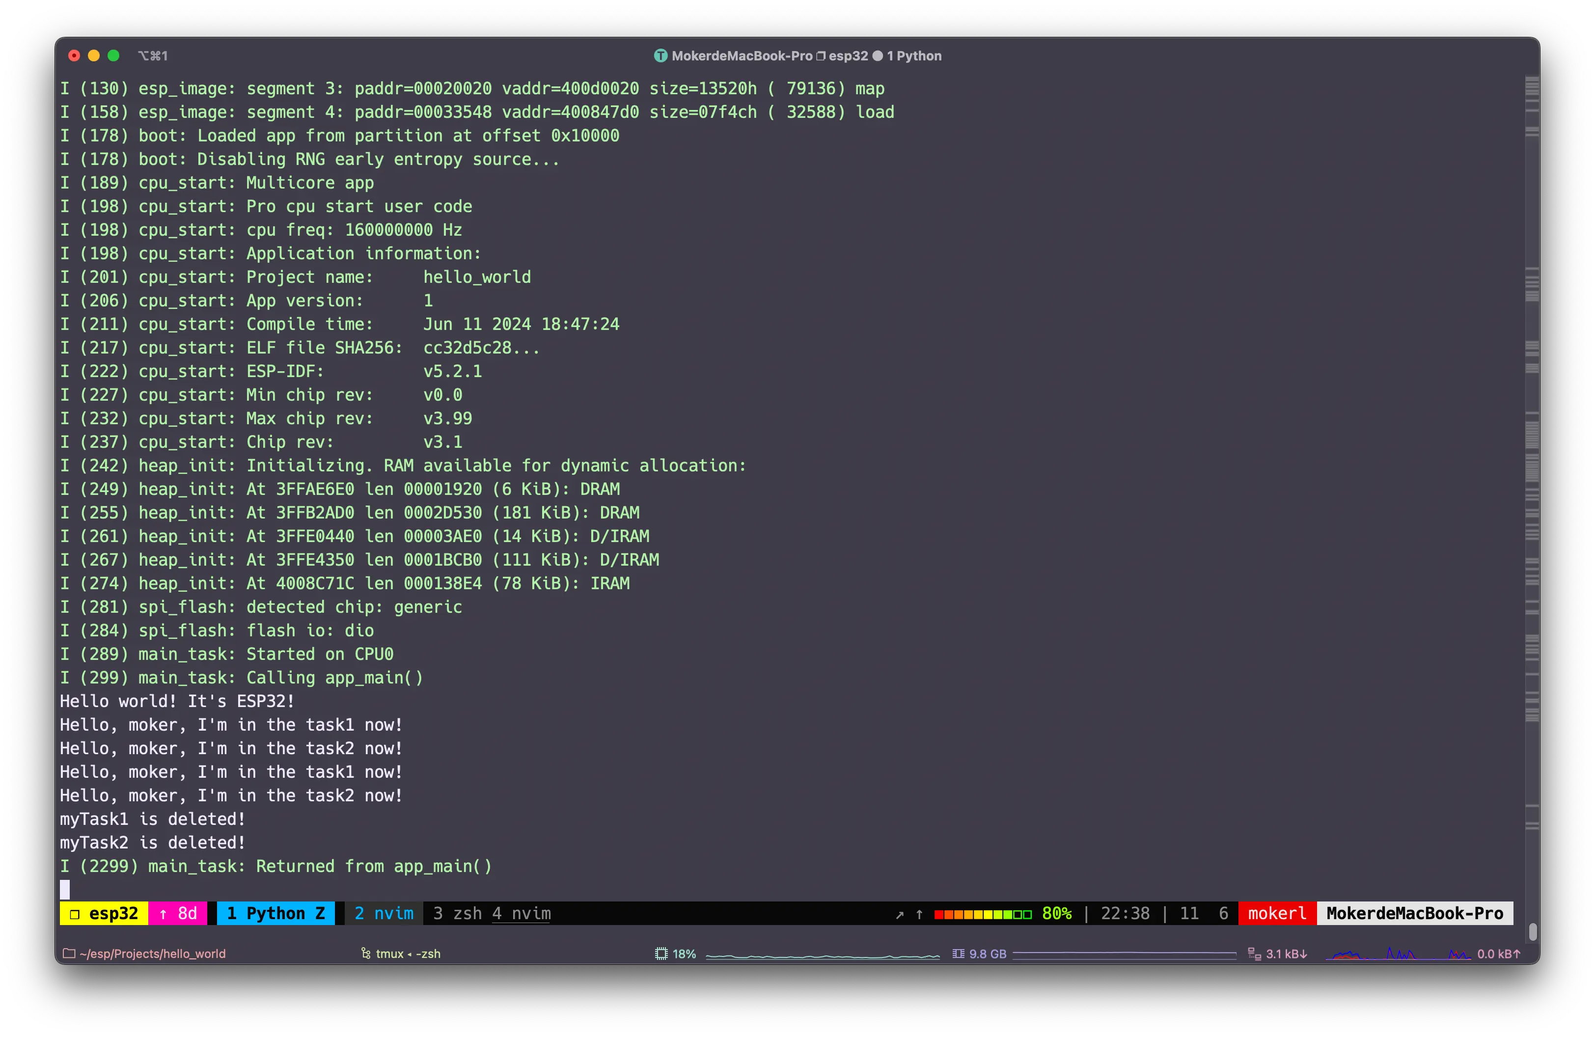The width and height of the screenshot is (1595, 1037).
Task: Click the 'Disabling RNG early entropy source' line
Action: (310, 160)
